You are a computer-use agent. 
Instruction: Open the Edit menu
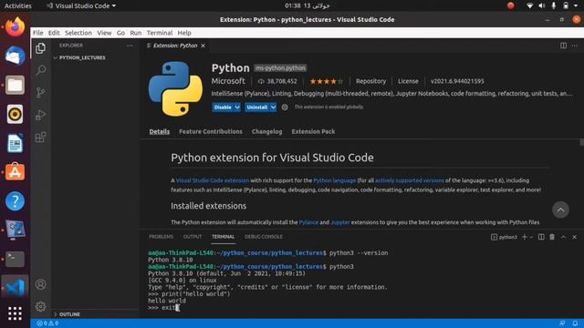click(54, 33)
